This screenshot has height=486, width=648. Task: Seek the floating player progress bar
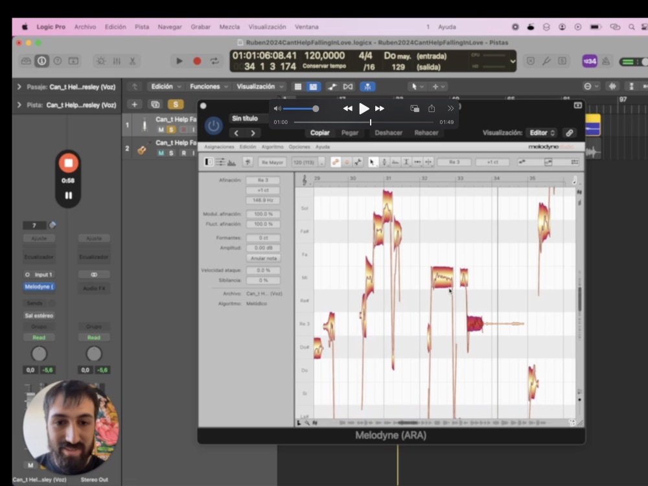(364, 122)
